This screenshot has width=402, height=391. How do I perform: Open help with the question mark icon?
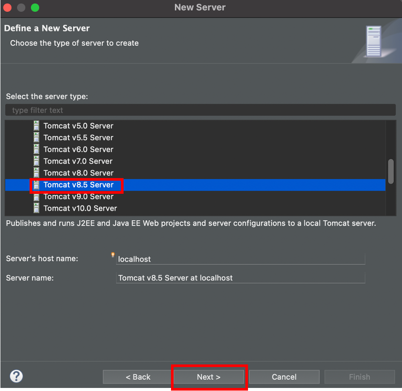[17, 376]
